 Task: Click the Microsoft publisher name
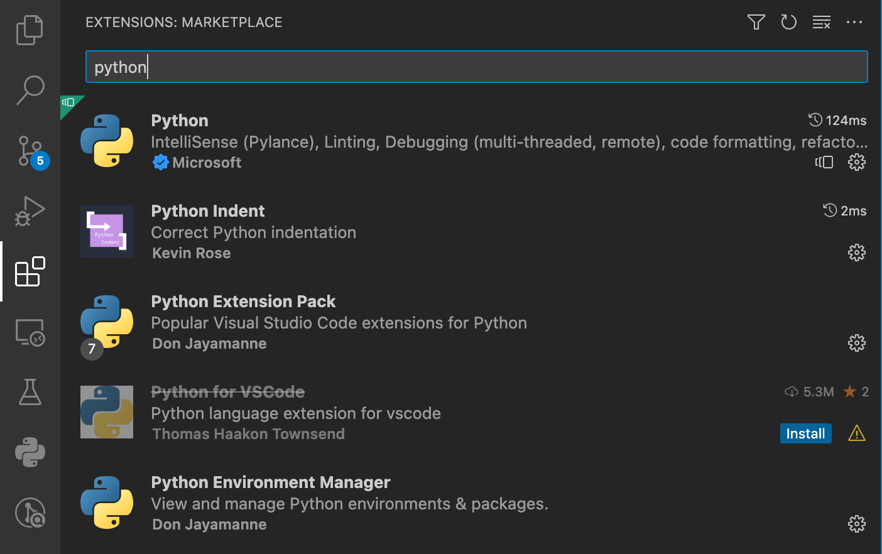(207, 163)
